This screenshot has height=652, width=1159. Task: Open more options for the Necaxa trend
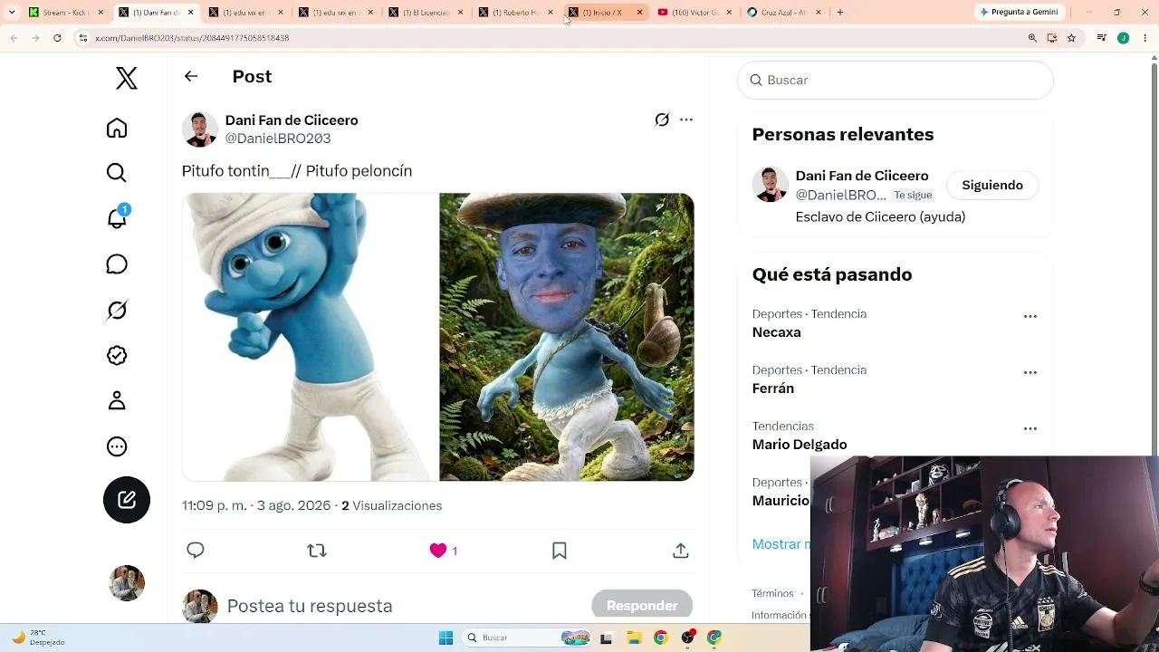[1030, 317]
